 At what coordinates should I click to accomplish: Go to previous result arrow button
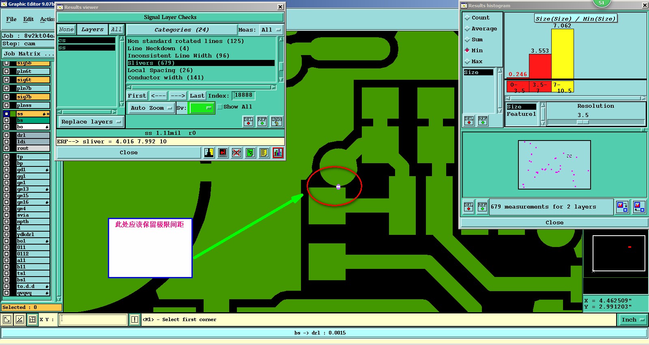point(158,96)
